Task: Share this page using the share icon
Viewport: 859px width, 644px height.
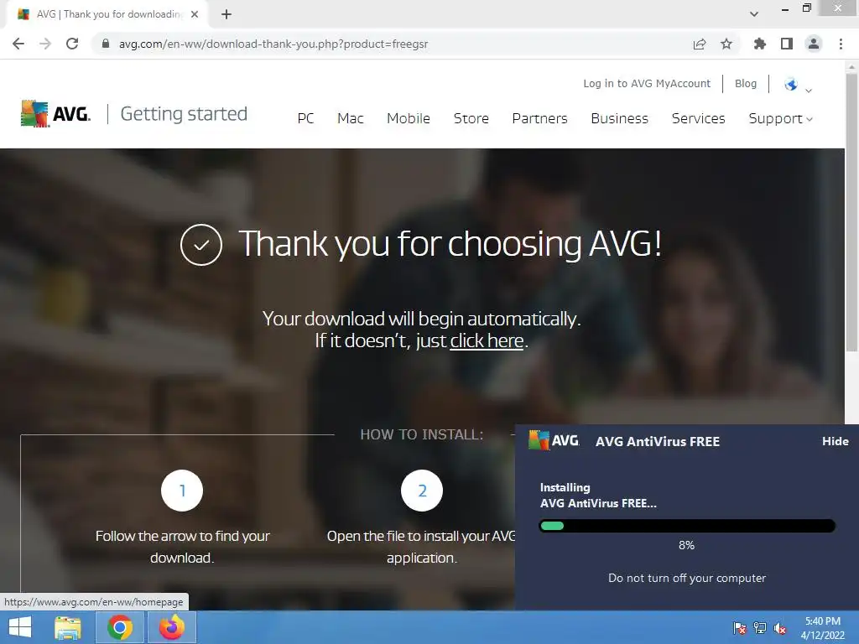Action: coord(700,44)
